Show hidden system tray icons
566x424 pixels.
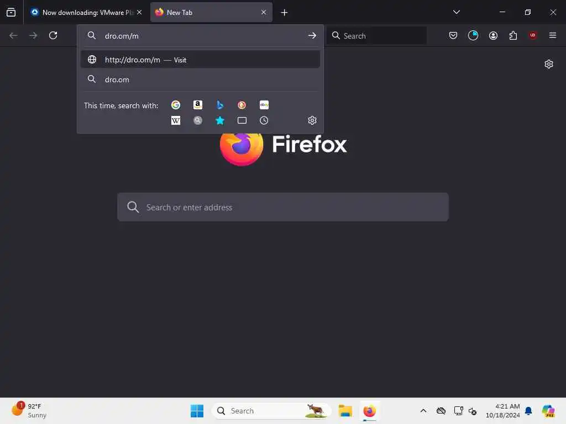tap(423, 411)
